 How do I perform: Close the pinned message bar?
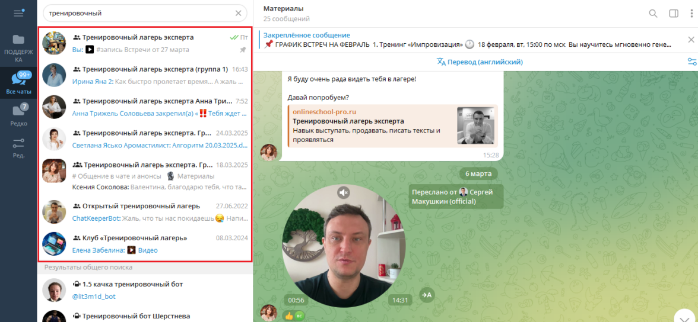coord(691,40)
